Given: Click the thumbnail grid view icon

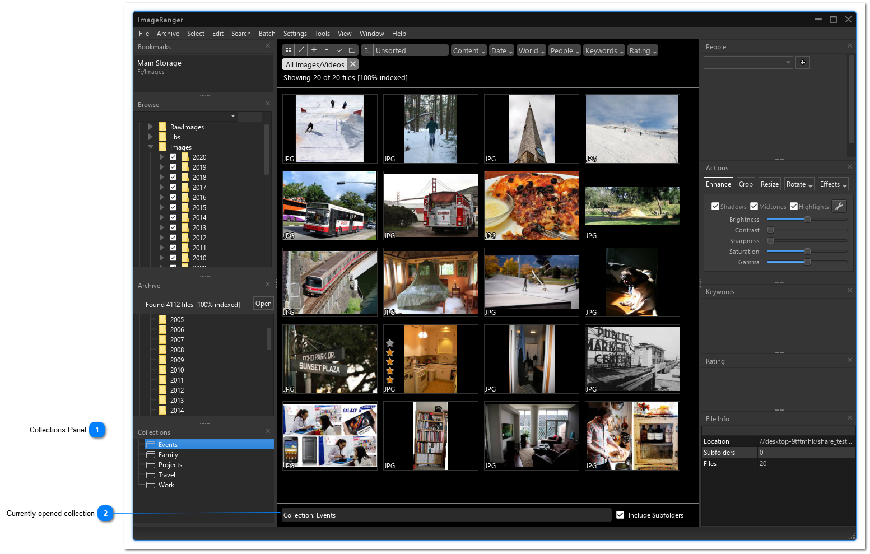Looking at the screenshot, I should [289, 50].
